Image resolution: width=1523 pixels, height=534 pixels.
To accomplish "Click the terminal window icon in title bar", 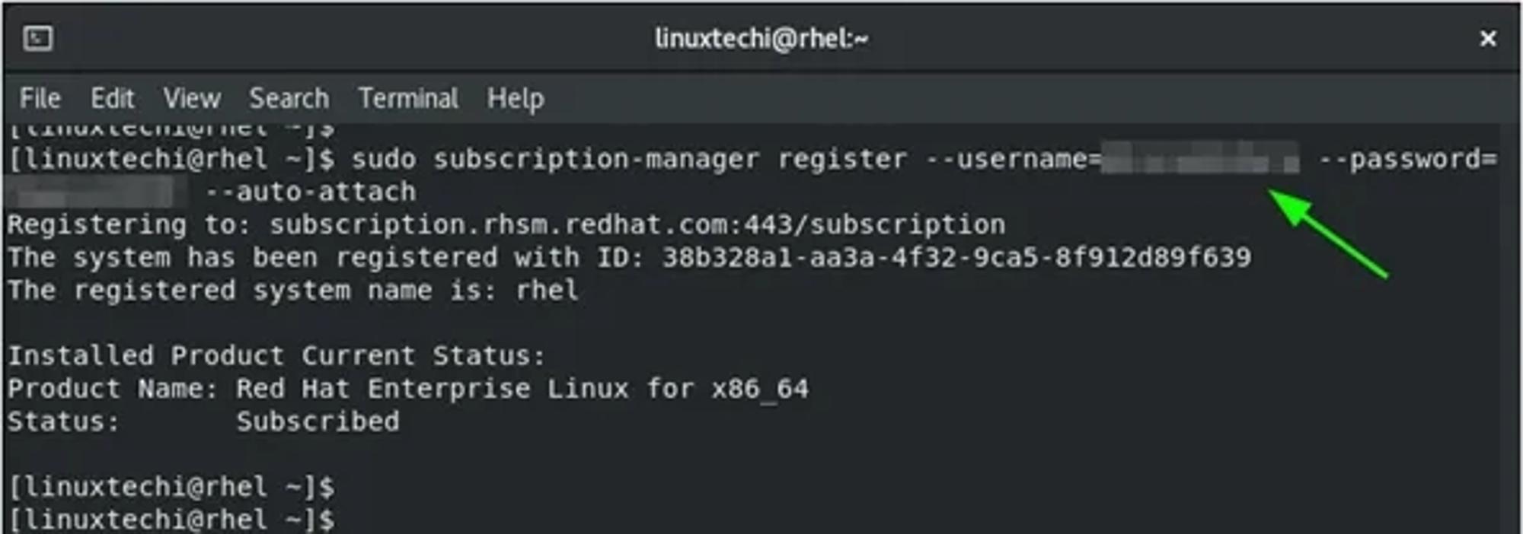I will tap(37, 38).
